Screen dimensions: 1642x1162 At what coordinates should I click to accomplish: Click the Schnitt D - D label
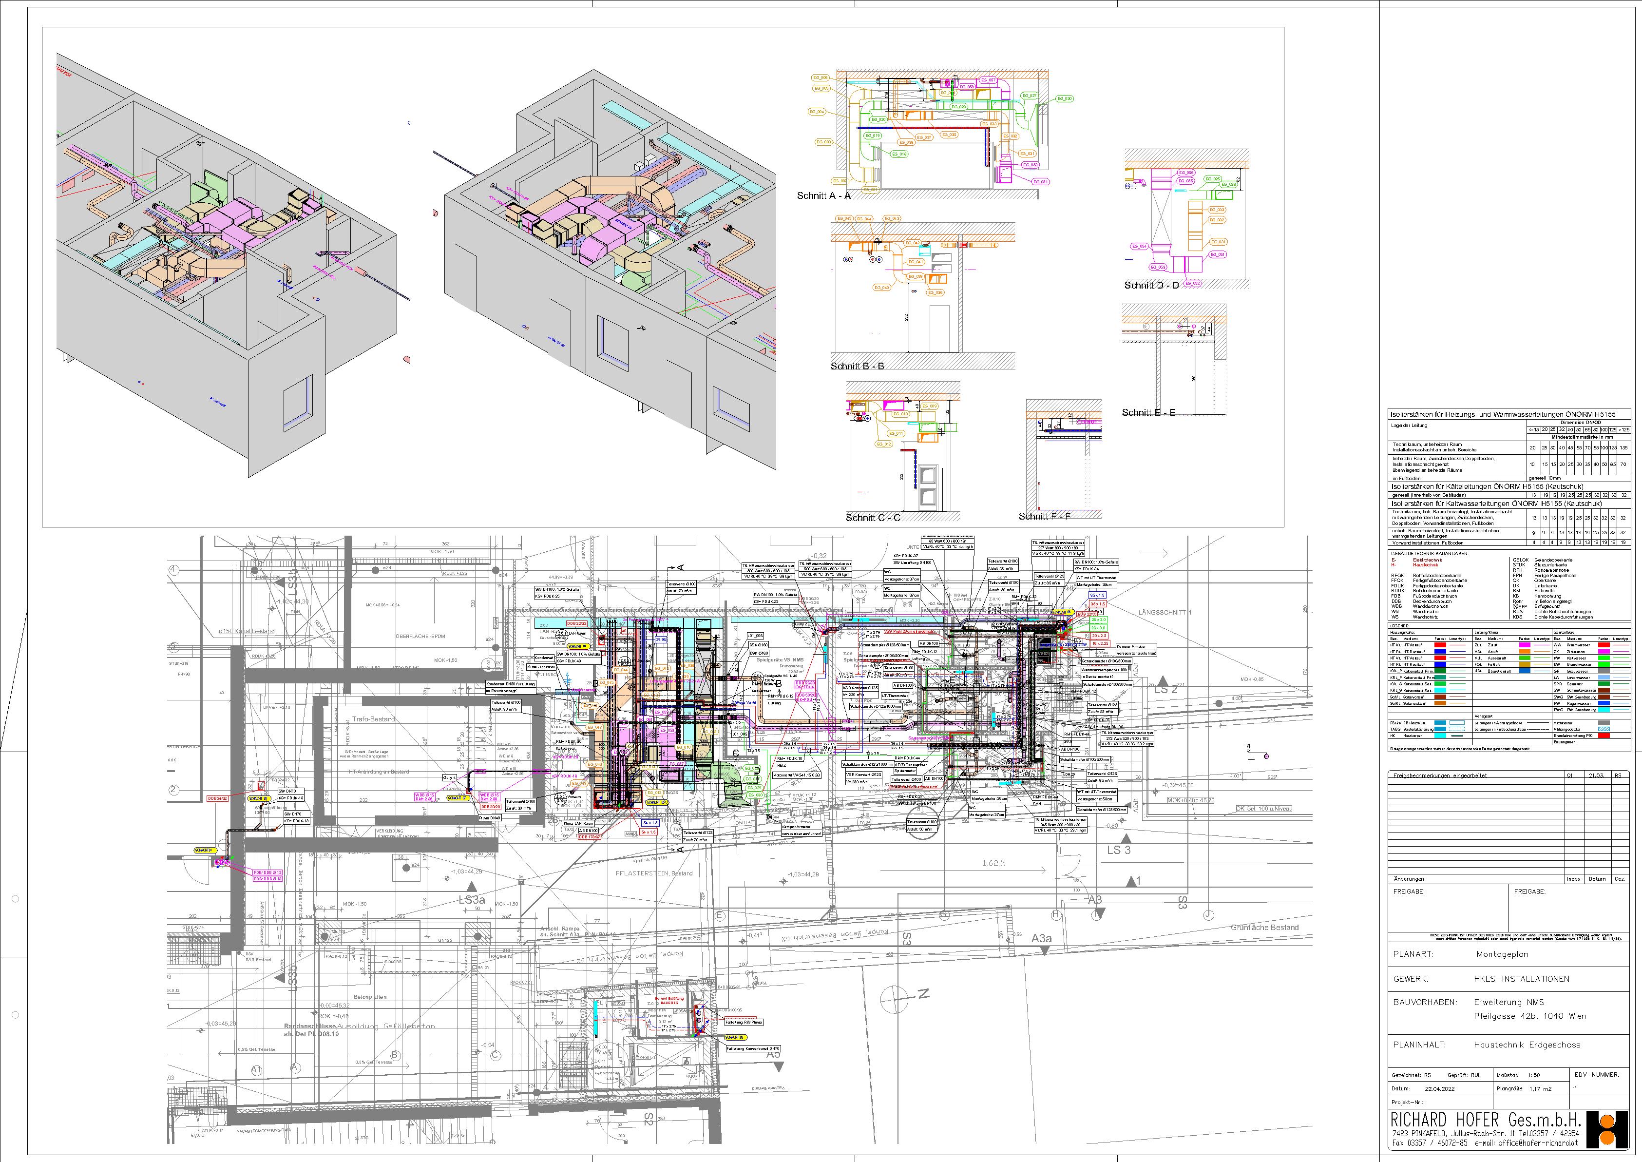[x=1152, y=286]
